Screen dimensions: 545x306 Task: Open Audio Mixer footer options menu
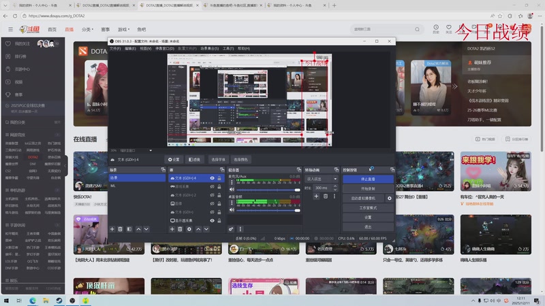(x=240, y=229)
